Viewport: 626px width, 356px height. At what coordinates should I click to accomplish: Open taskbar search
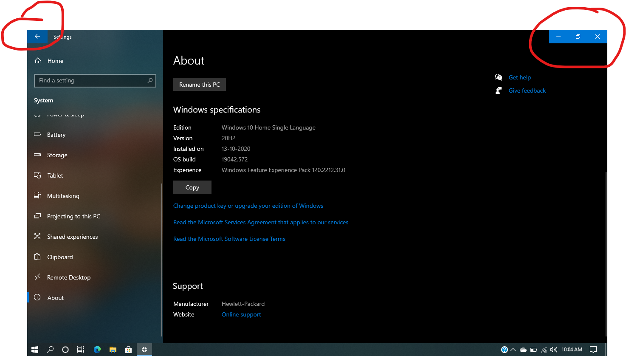click(50, 350)
